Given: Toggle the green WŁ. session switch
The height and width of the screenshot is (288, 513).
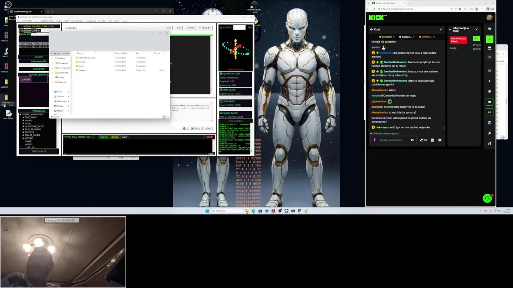Looking at the screenshot, I should point(476,38).
